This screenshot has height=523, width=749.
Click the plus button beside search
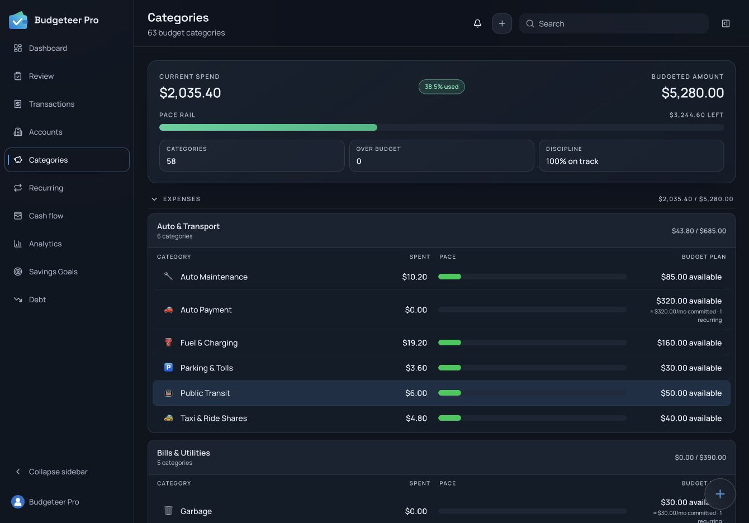pos(502,23)
